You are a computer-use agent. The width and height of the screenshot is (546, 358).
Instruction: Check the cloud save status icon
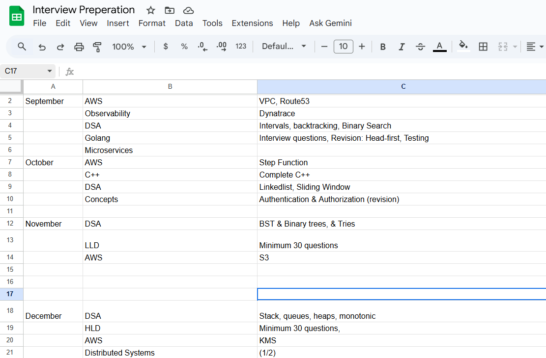click(x=188, y=10)
